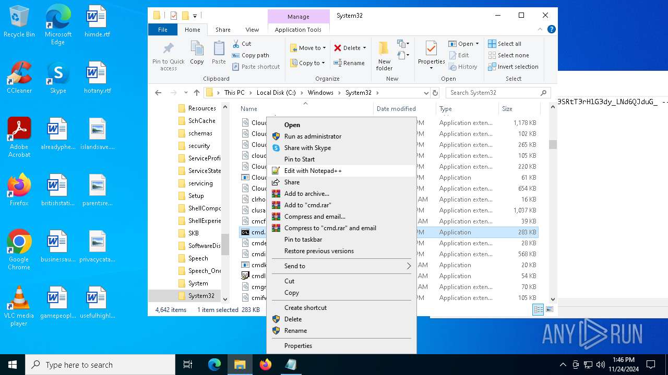
Task: Choose Share with Skype
Action: [341, 148]
